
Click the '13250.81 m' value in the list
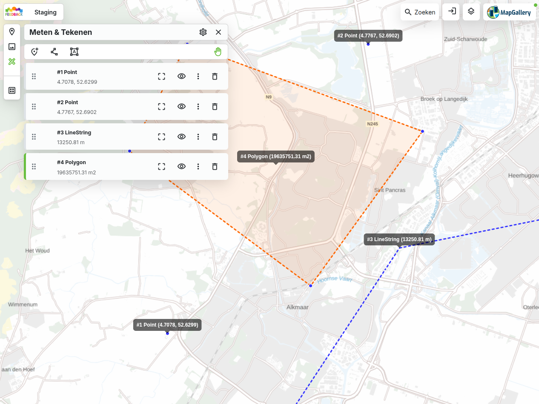pyautogui.click(x=71, y=142)
